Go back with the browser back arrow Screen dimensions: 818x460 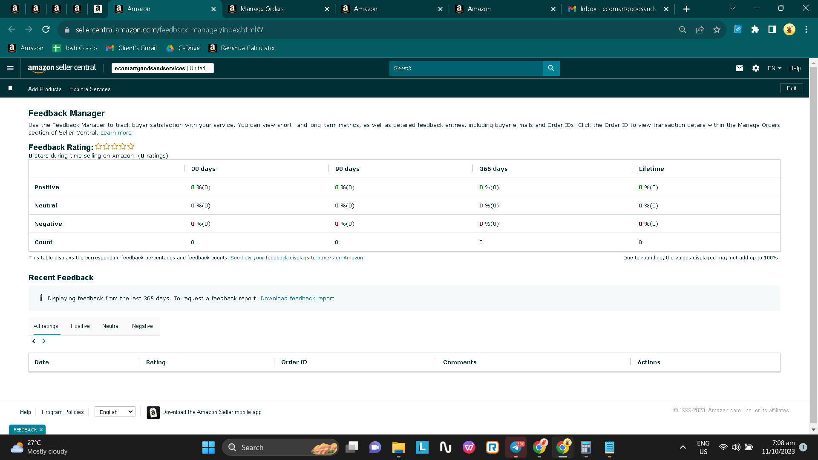(12, 29)
